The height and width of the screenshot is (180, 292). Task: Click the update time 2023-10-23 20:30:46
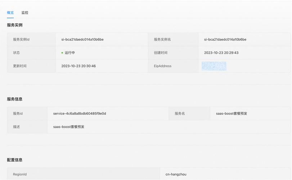pos(78,66)
